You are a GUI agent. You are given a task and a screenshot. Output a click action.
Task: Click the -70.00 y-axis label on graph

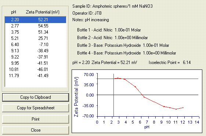click(88, 116)
